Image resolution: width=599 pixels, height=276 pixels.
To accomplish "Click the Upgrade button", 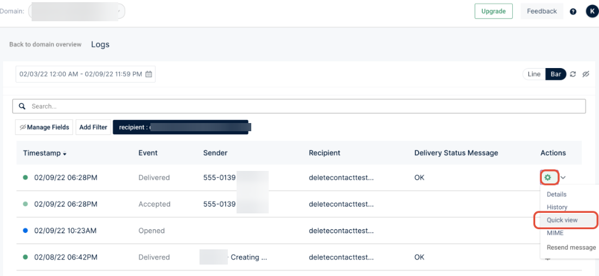I will (493, 11).
